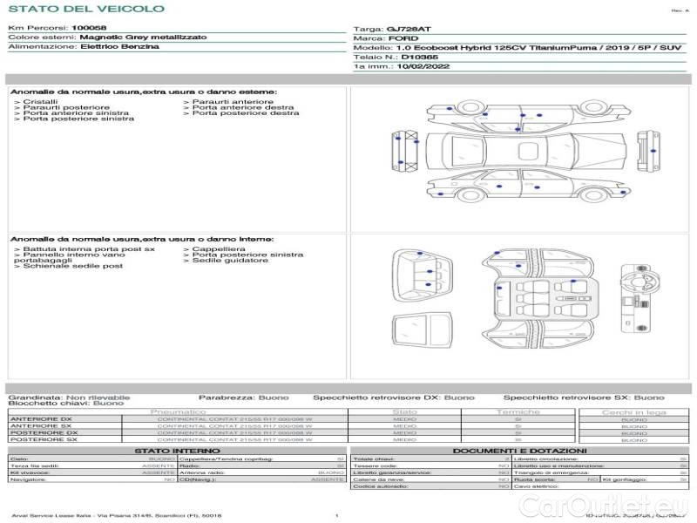
Task: Click the 'DOCUMENTI E DOTAZIONI' section header
Action: (519, 451)
